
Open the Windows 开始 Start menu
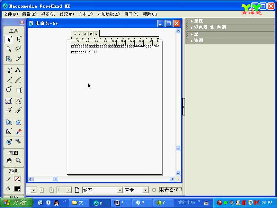[x=16, y=202]
